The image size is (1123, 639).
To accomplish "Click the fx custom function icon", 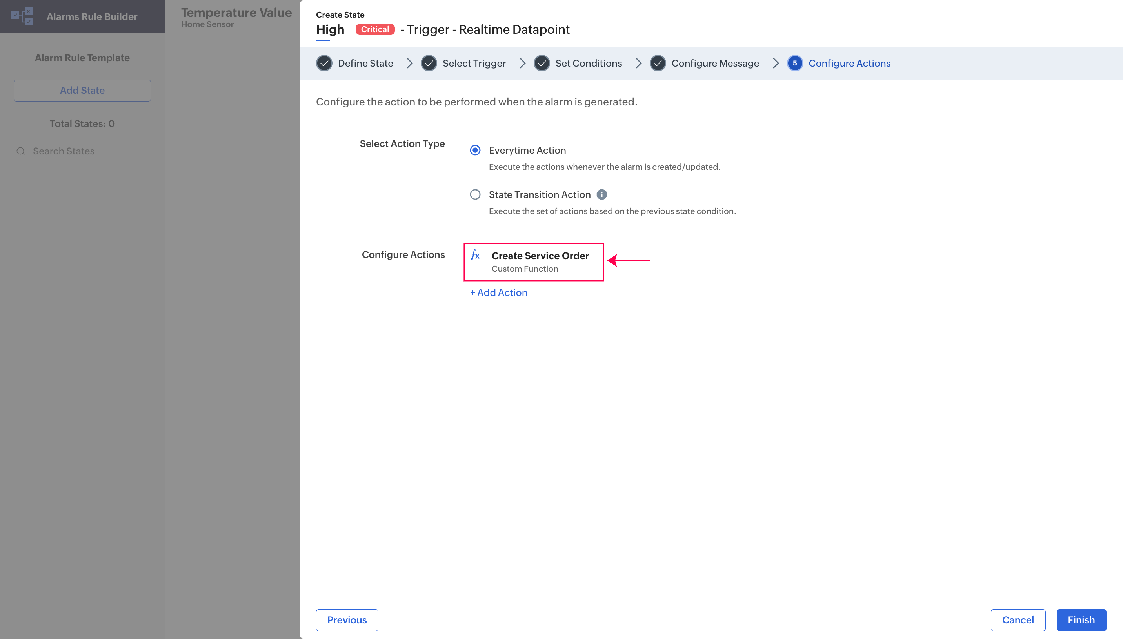I will click(475, 255).
